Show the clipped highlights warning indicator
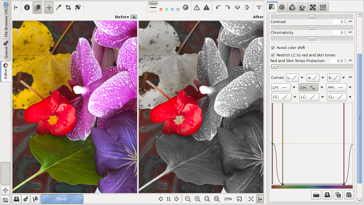The image size is (364, 205). pyautogui.click(x=206, y=8)
